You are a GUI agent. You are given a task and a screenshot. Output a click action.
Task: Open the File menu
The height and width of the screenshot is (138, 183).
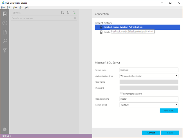[3, 8]
